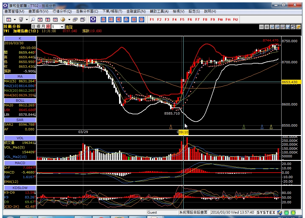
Task: Click the 03/29 date label on axis
Action: [83, 132]
